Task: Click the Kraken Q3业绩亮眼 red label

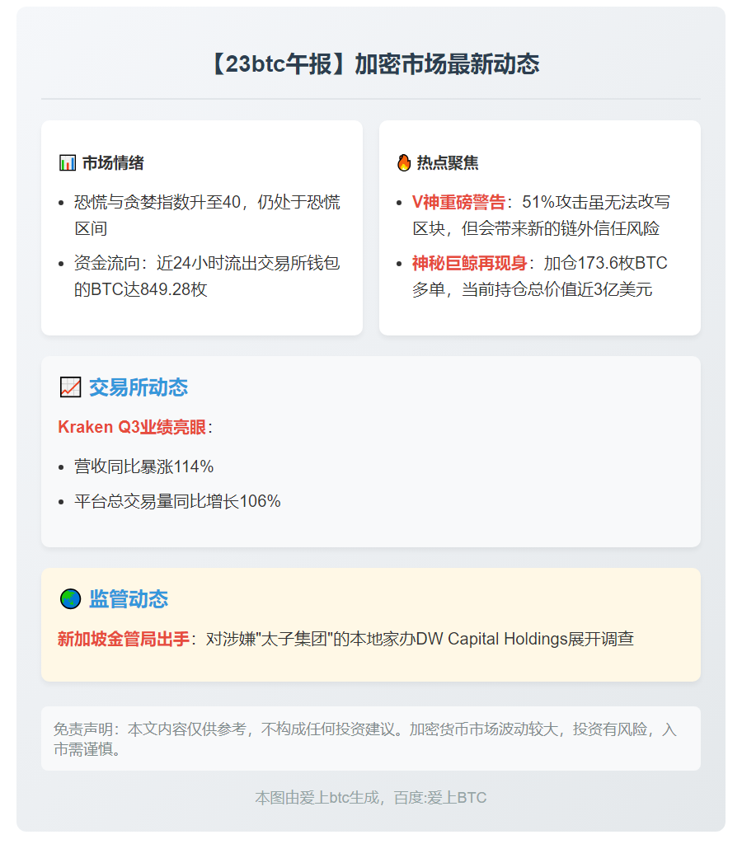Action: click(132, 427)
